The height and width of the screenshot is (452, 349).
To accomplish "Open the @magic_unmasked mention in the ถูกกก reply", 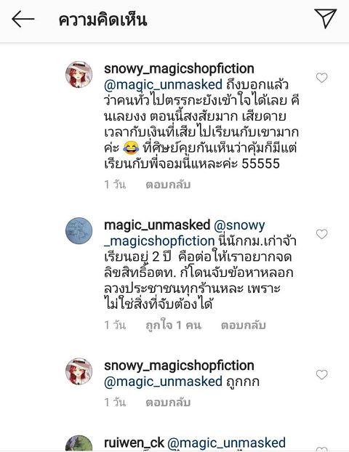I will (164, 382).
